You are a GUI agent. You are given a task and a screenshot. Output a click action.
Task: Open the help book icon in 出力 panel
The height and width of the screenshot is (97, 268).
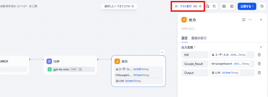tap(244, 20)
